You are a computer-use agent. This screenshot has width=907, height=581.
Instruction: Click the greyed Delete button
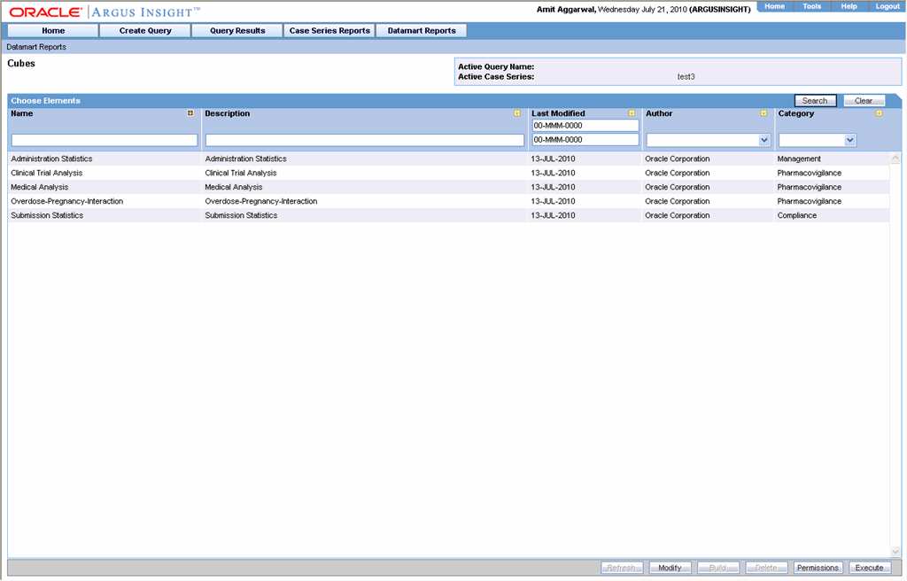tap(766, 568)
